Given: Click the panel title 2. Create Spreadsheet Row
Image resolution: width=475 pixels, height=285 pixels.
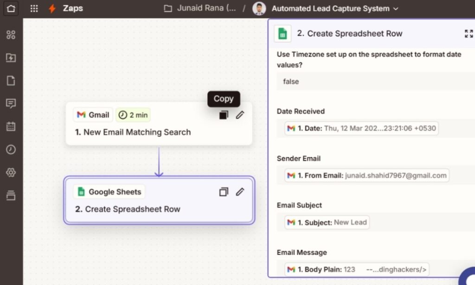Looking at the screenshot, I should 350,33.
